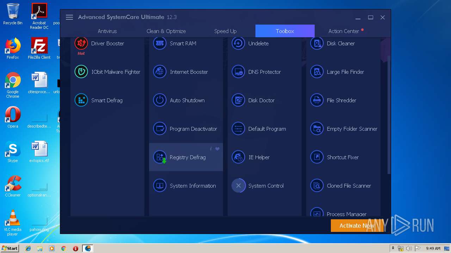Open the hamburger main menu

tap(69, 17)
